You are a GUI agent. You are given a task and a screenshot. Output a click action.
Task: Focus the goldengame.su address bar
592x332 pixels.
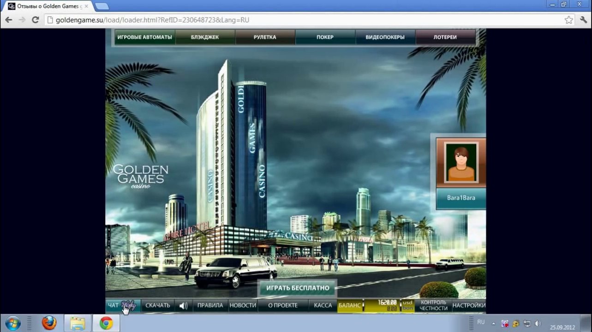(x=309, y=20)
